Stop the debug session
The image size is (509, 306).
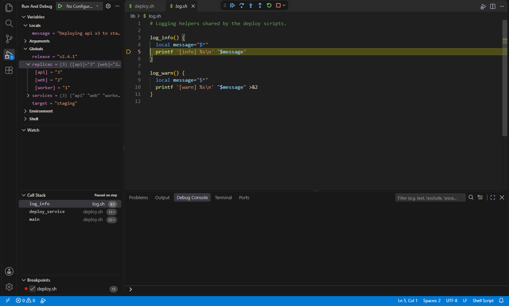click(278, 5)
